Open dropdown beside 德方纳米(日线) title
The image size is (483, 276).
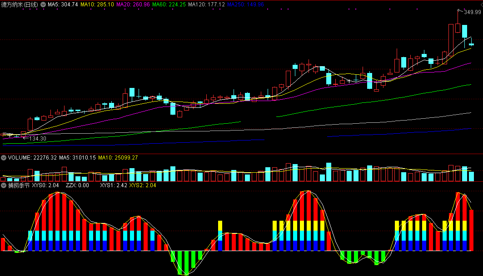point(43,5)
